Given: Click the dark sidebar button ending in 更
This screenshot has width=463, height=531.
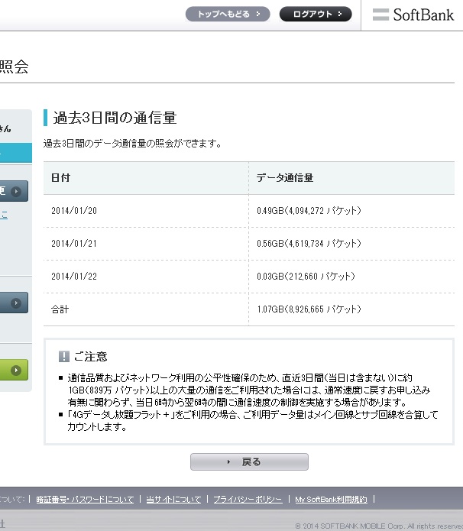Looking at the screenshot, I should 14,190.
